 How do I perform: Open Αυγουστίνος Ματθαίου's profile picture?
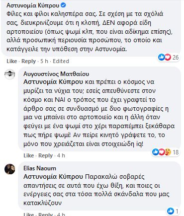(10, 74)
